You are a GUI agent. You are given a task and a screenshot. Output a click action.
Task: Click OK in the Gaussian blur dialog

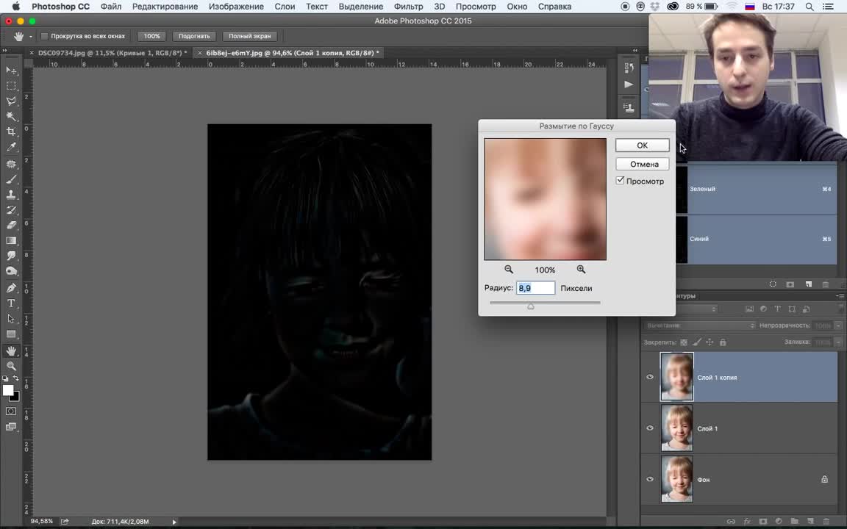tap(642, 145)
